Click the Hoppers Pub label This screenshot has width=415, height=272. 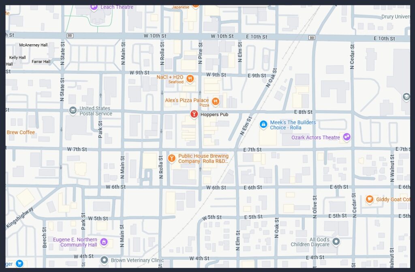(x=214, y=114)
